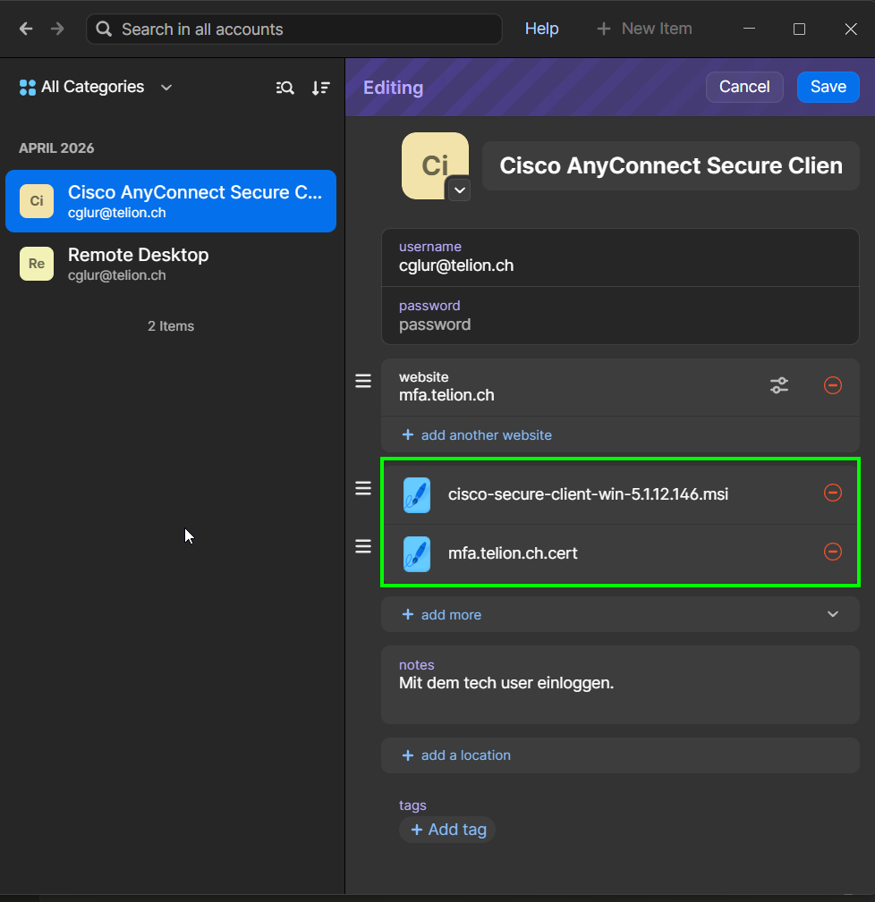Save the edited item
Image resolution: width=875 pixels, height=902 pixels.
(828, 87)
